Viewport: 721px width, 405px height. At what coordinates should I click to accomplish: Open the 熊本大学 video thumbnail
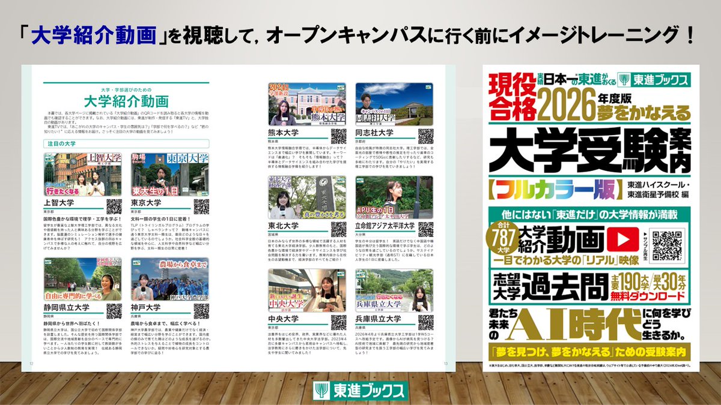[x=307, y=104]
